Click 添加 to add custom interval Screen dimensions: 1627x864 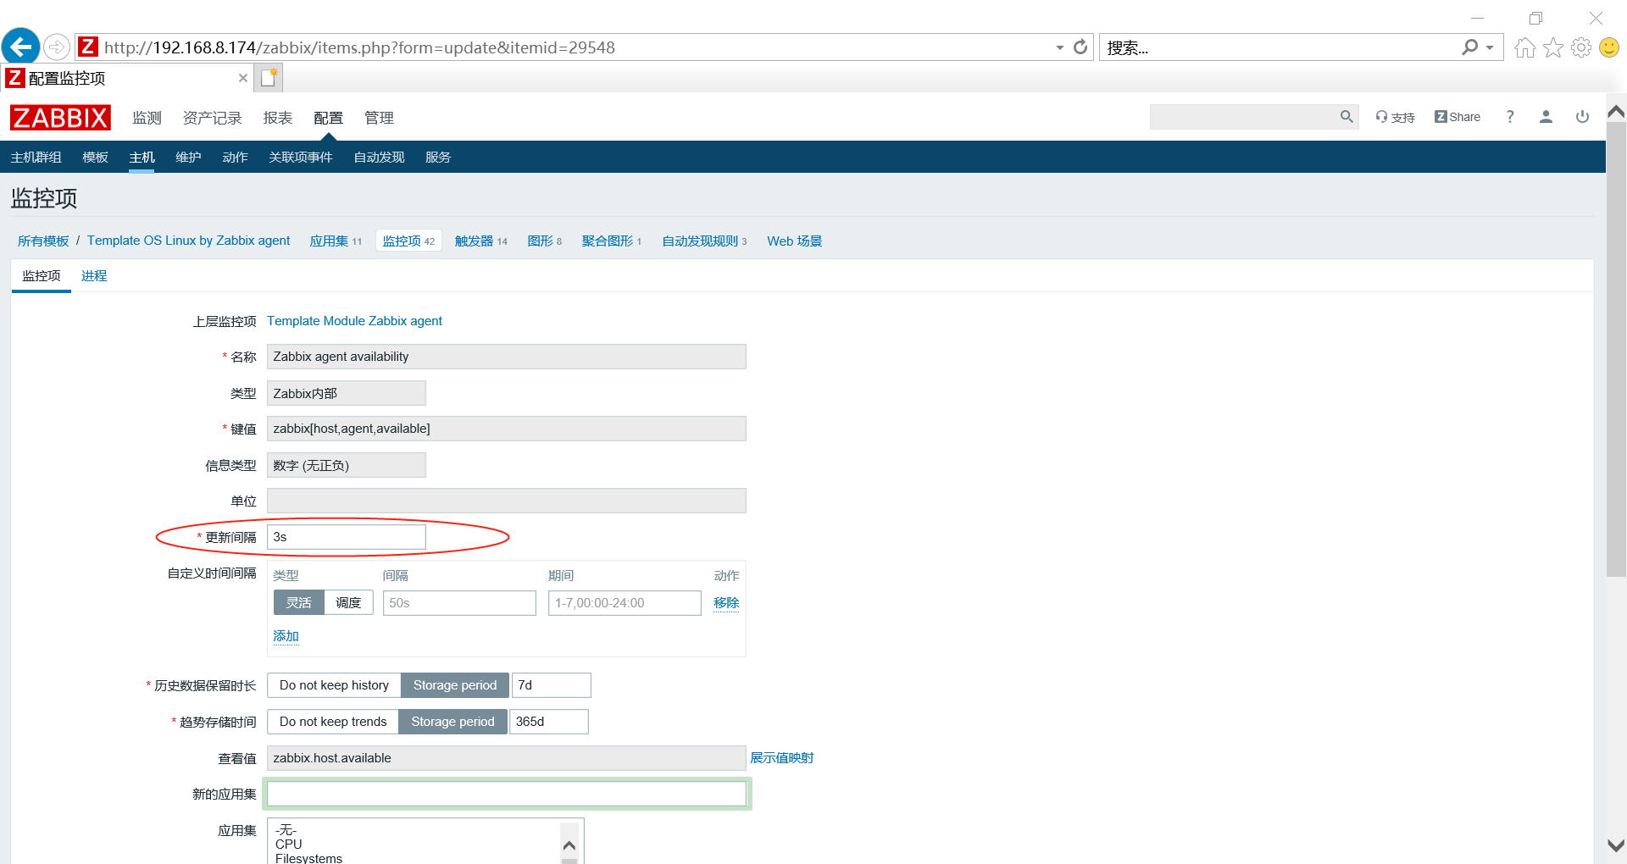click(x=286, y=636)
